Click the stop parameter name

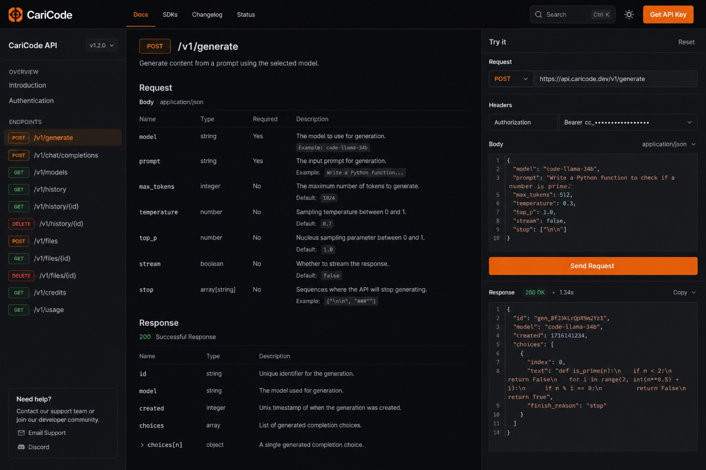146,290
